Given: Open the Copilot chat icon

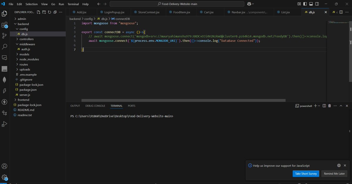Looking at the screenshot, I should (249, 4).
